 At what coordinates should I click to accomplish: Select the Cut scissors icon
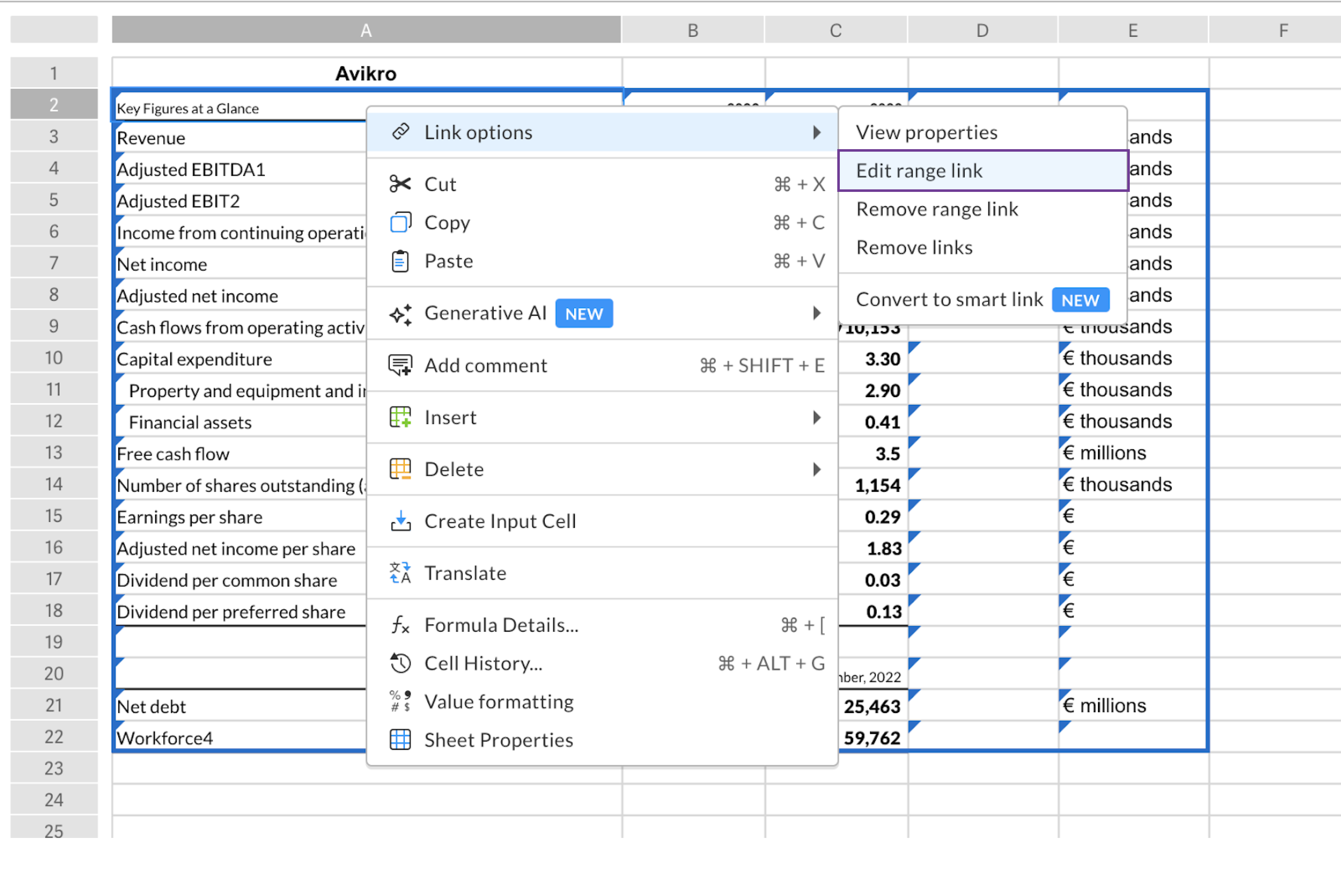pyautogui.click(x=400, y=184)
